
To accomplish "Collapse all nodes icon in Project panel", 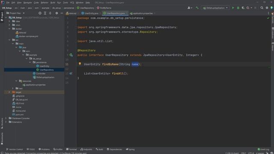I will tap(50, 13).
